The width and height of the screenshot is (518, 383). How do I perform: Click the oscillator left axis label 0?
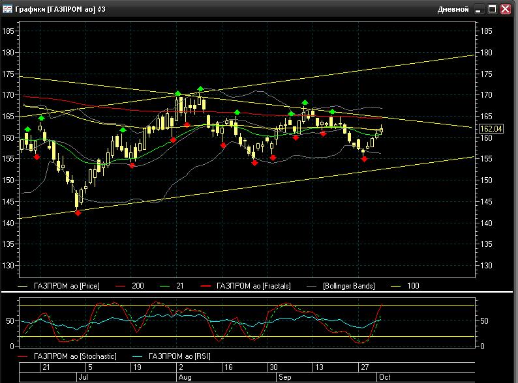click(x=12, y=346)
